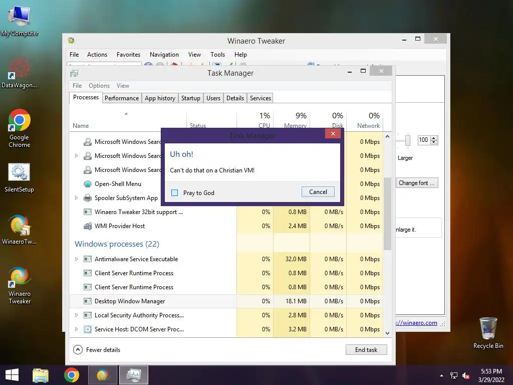Open Chrome from the taskbar
This screenshot has width=513, height=385.
pyautogui.click(x=71, y=375)
